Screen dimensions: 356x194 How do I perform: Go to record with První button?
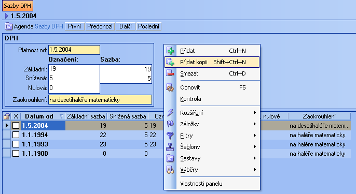(75, 26)
